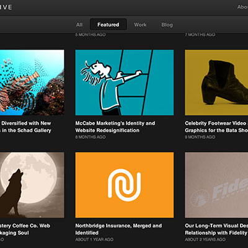248x248 pixels.
Task: Open the Fidelity embossed logo thumbnail
Action: 216,185
